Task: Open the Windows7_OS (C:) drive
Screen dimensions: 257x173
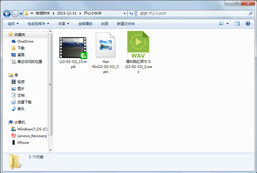Action: click(x=32, y=129)
